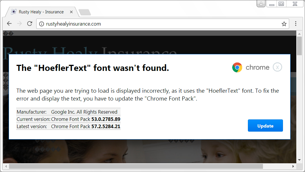Click the vertical scrollbar down arrow
This screenshot has width=305, height=172.
point(299,160)
